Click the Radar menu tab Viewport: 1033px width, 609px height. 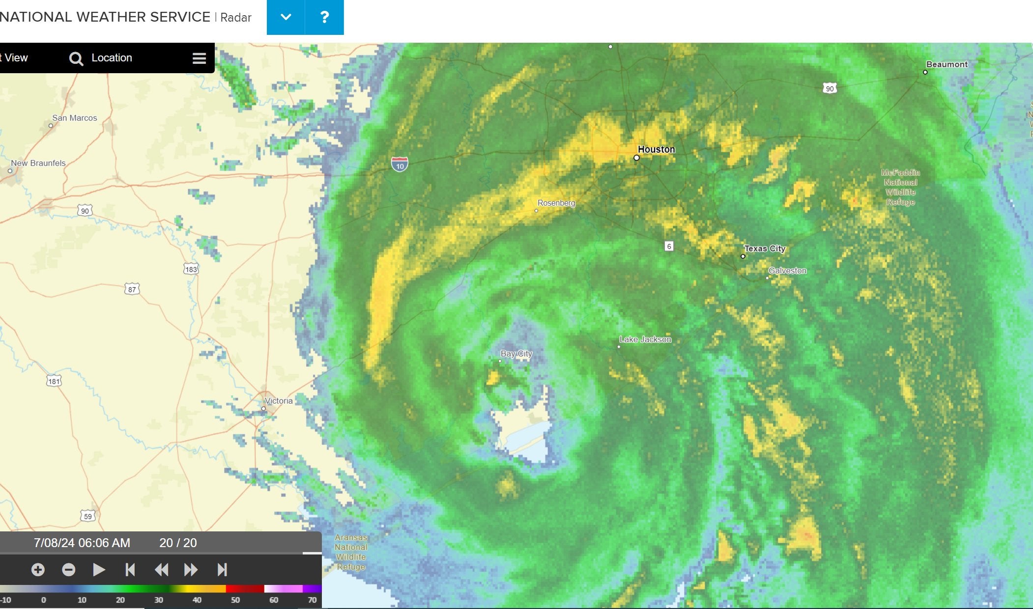tap(236, 16)
